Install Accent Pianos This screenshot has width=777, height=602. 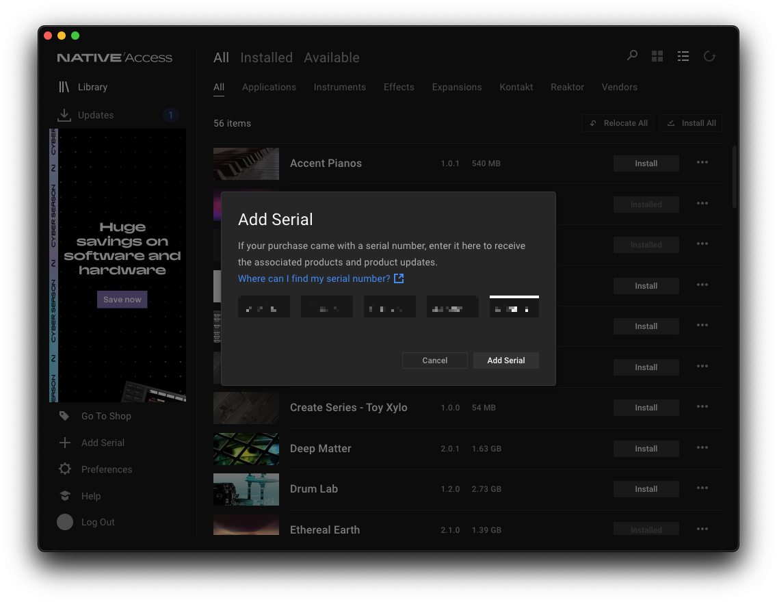(x=646, y=163)
